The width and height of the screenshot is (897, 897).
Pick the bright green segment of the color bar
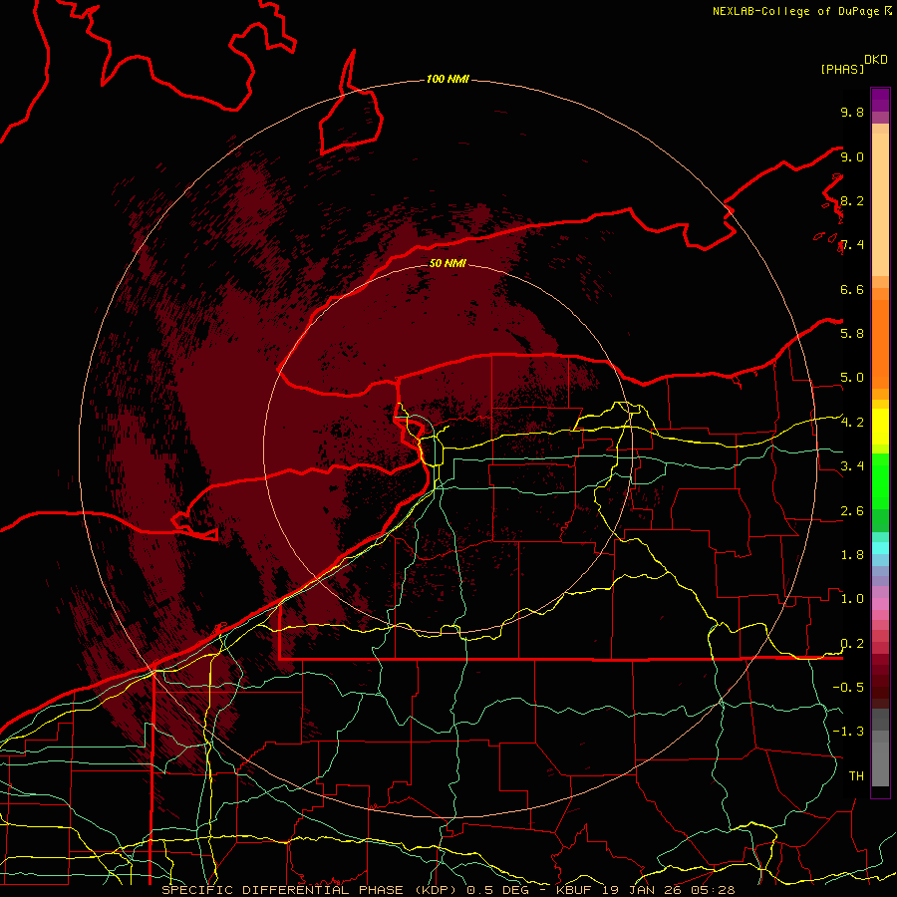click(880, 480)
